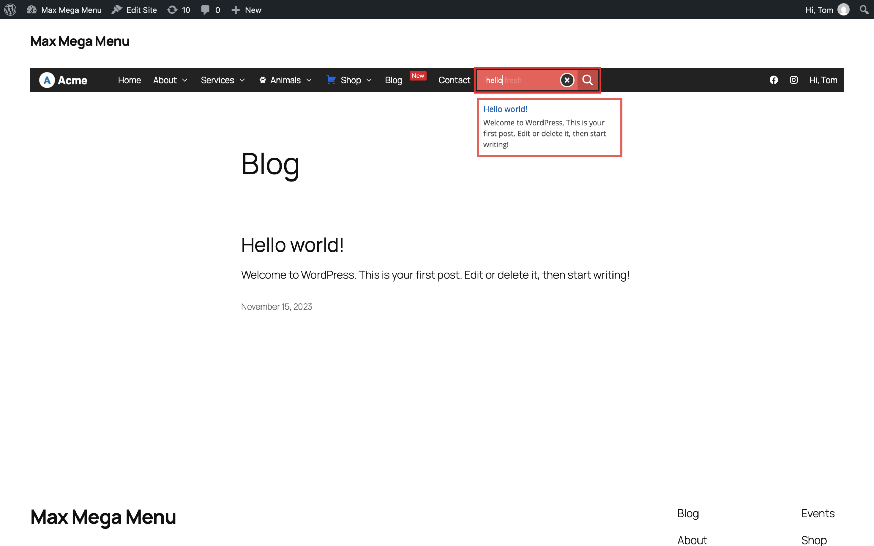Open the New content menu

[x=246, y=10]
